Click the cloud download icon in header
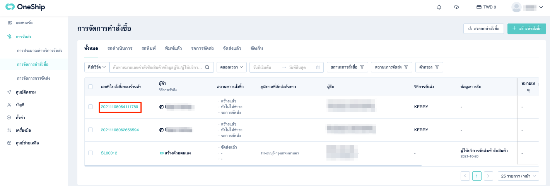This screenshot has width=550, height=186. [x=456, y=7]
